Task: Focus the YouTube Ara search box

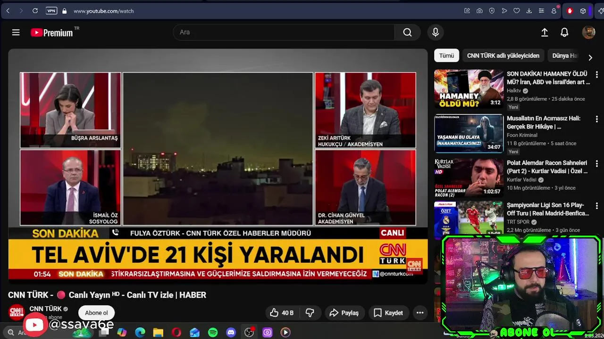Action: point(283,32)
